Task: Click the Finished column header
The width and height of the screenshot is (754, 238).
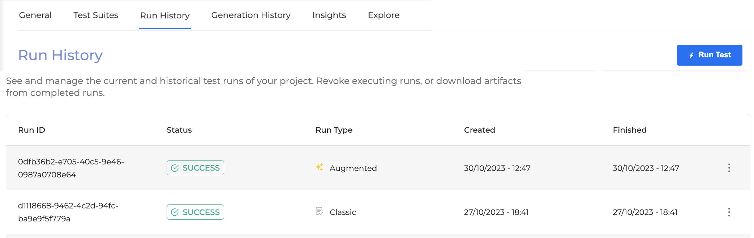Action: [x=629, y=130]
